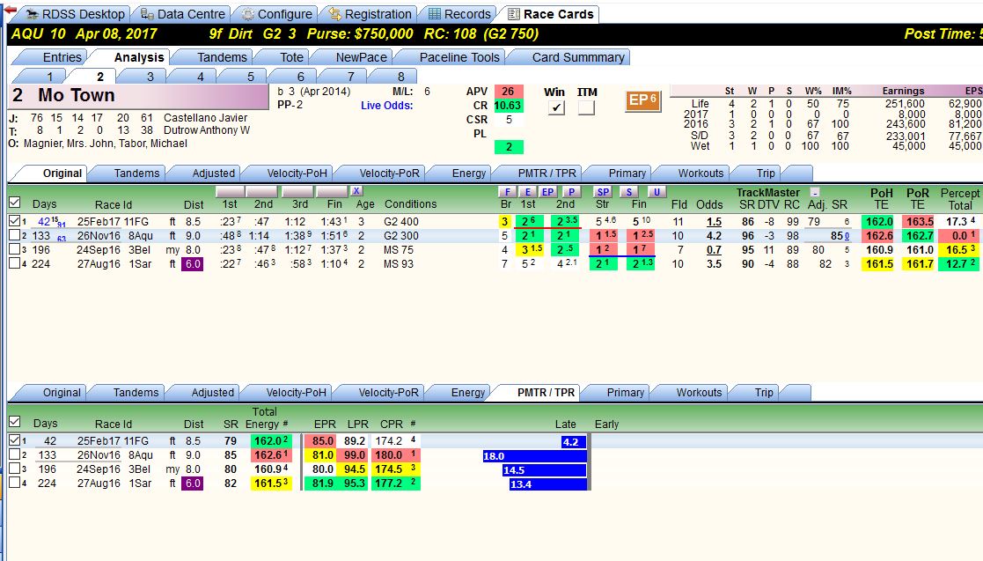983x561 pixels.
Task: Click the Live Odds label
Action: tap(387, 106)
